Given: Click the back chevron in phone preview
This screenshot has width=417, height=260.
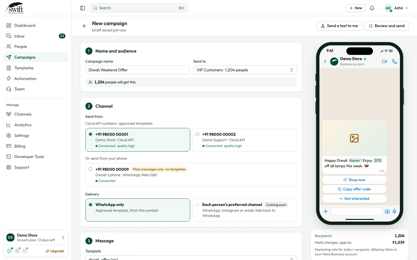Looking at the screenshot, I should [x=325, y=61].
